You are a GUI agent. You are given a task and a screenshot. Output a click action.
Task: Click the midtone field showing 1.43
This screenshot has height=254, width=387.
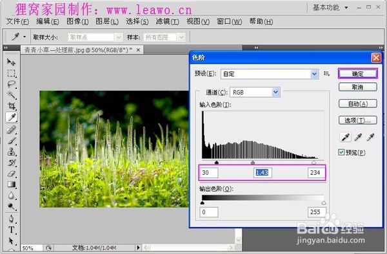pyautogui.click(x=263, y=173)
